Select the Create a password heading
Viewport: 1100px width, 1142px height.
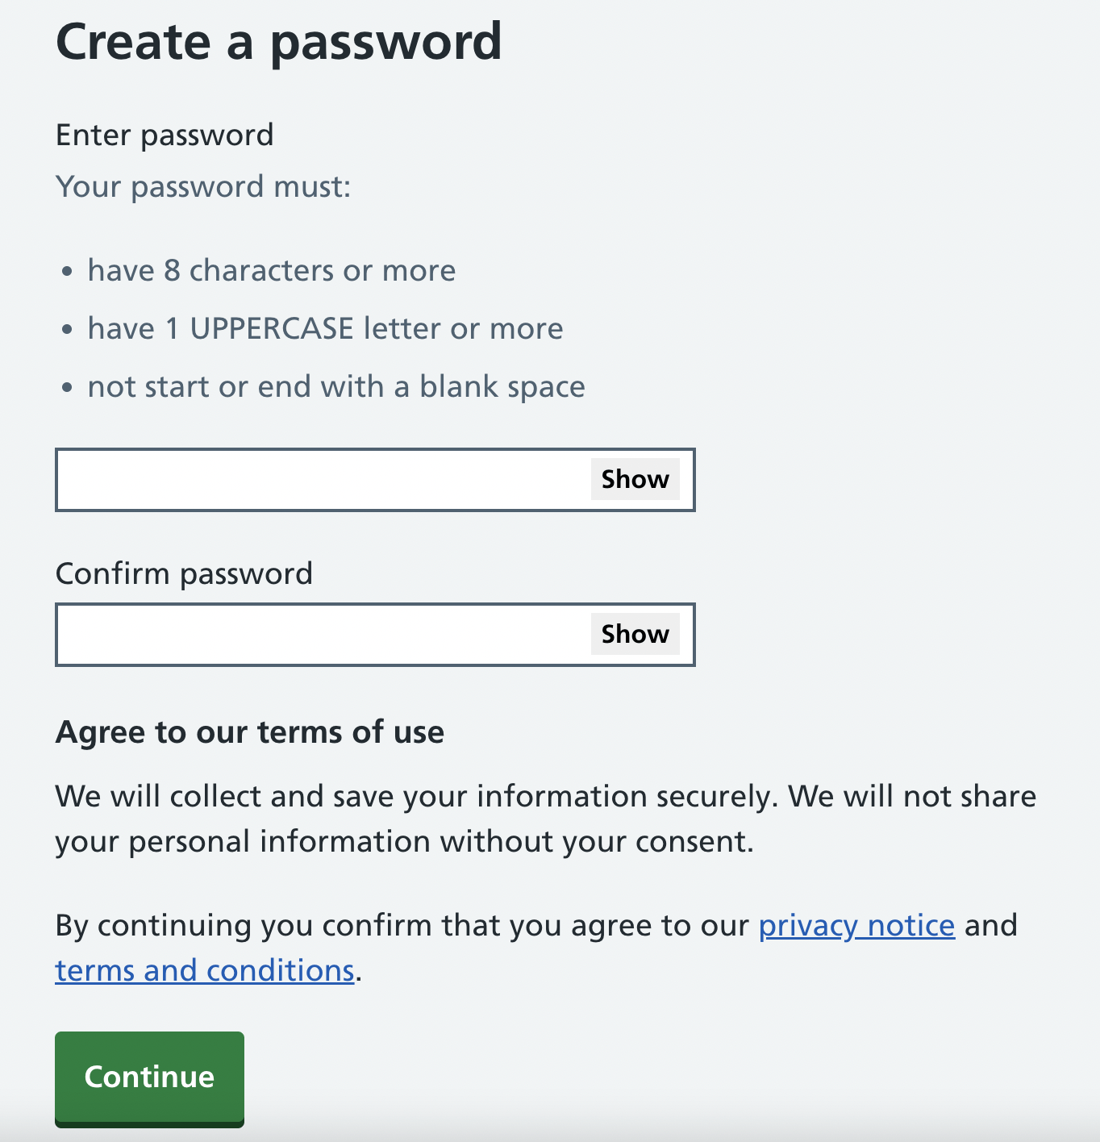[278, 41]
